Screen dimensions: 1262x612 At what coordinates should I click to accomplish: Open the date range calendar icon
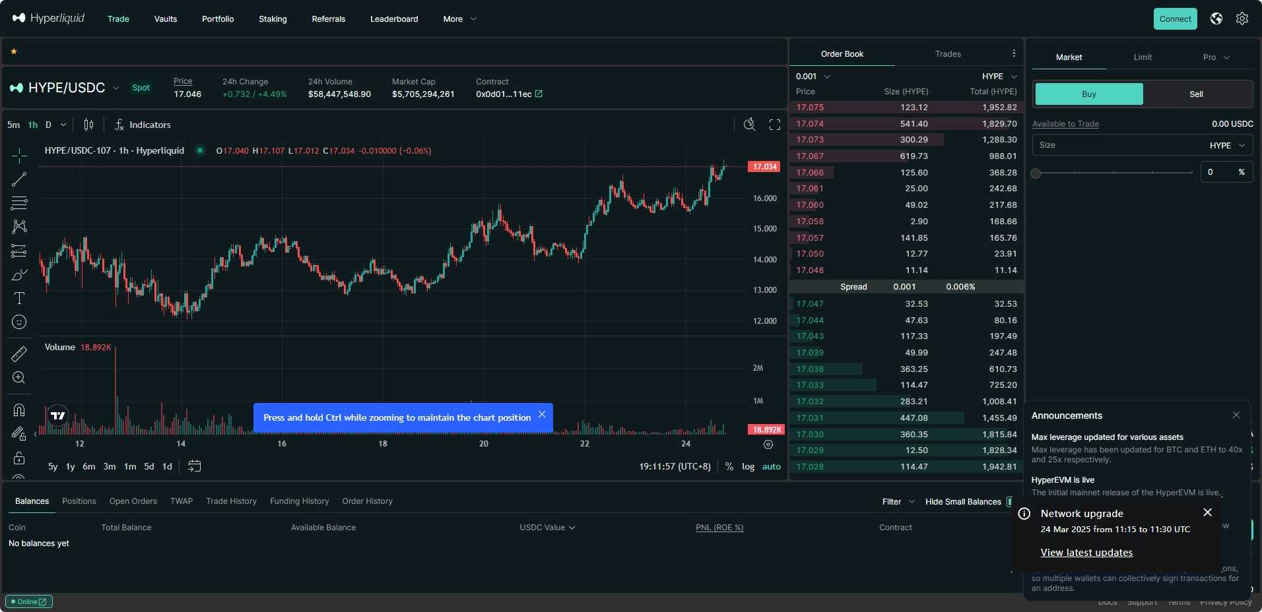click(x=194, y=466)
